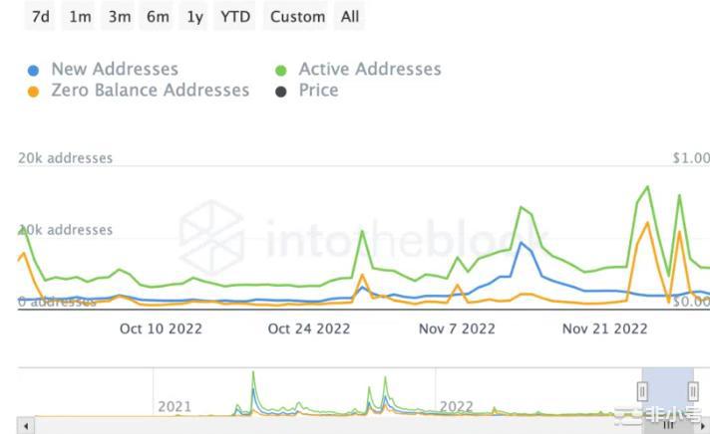Choose the 3m time range
Screen dimensions: 710x434
[x=120, y=16]
